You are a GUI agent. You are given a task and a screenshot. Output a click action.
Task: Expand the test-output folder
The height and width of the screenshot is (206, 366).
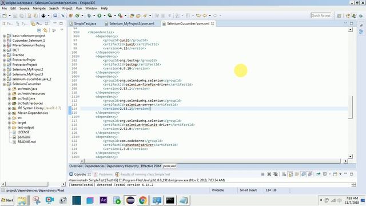9,128
